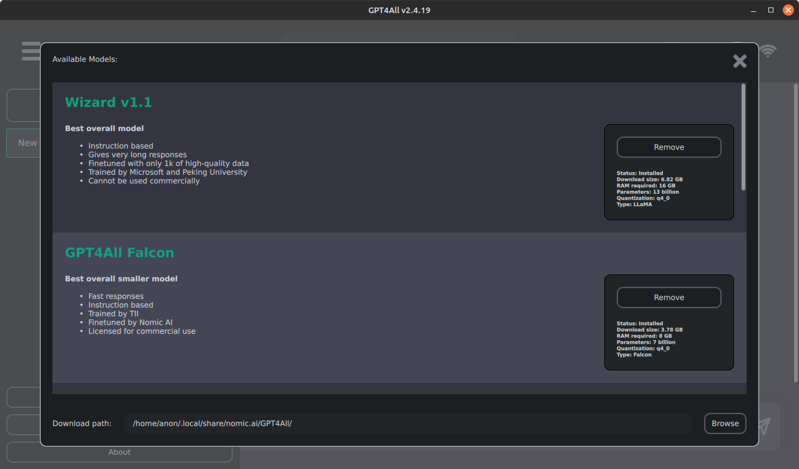Click 'Trained by TII' bullet
The image size is (799, 469).
click(114, 314)
